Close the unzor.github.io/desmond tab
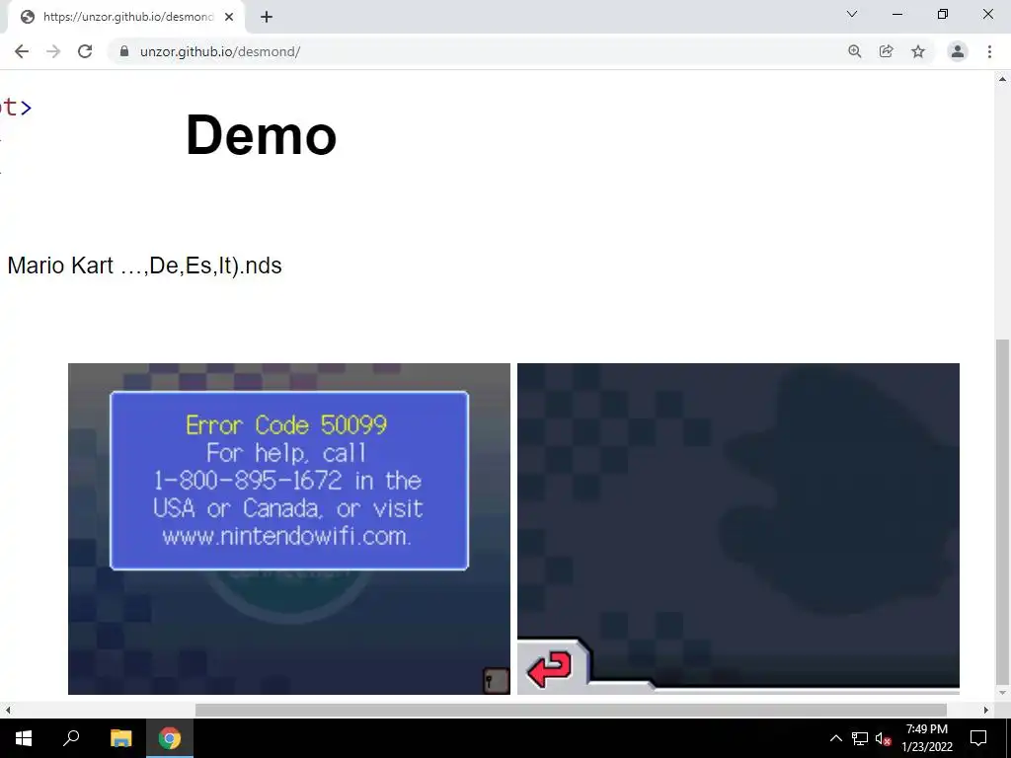This screenshot has height=758, width=1011. coord(229,17)
